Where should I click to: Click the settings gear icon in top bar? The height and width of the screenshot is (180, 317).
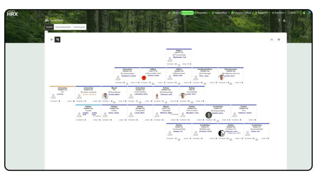click(304, 13)
